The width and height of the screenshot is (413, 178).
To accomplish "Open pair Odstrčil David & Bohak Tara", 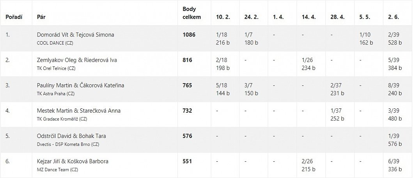I will tap(71, 136).
